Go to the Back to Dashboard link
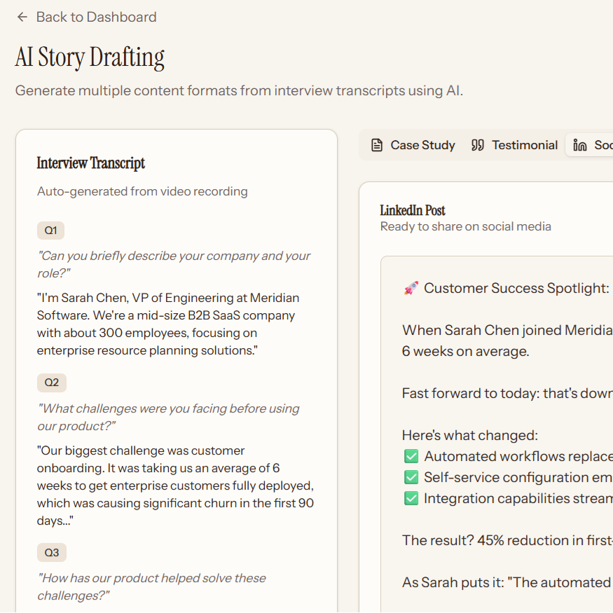The height and width of the screenshot is (613, 613). tap(96, 17)
